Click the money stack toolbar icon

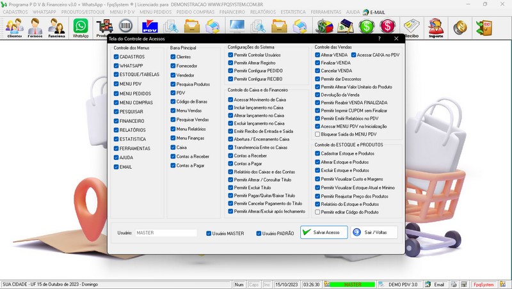pos(324,26)
